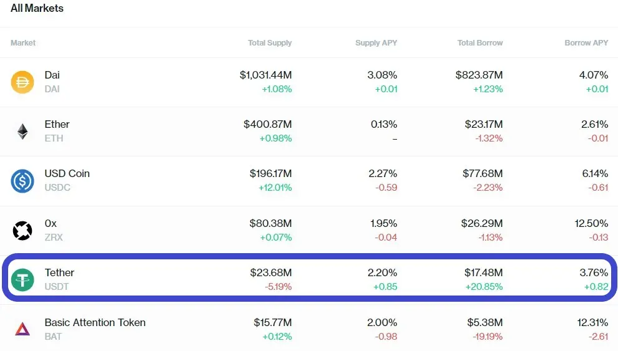The width and height of the screenshot is (618, 351).
Task: Click Dai total borrow $823.87M
Action: point(479,75)
